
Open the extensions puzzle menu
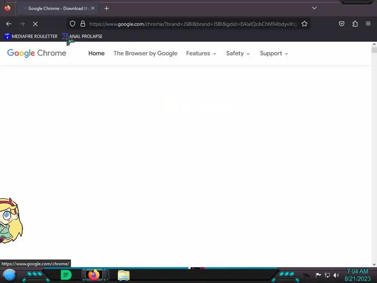pyautogui.click(x=355, y=24)
